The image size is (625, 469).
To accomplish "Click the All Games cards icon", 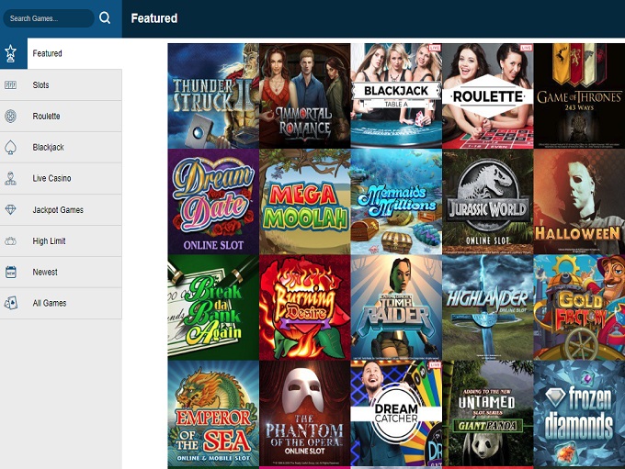I will tap(10, 303).
